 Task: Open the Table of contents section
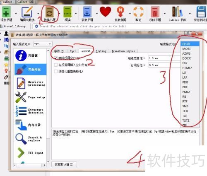coord(30,125)
